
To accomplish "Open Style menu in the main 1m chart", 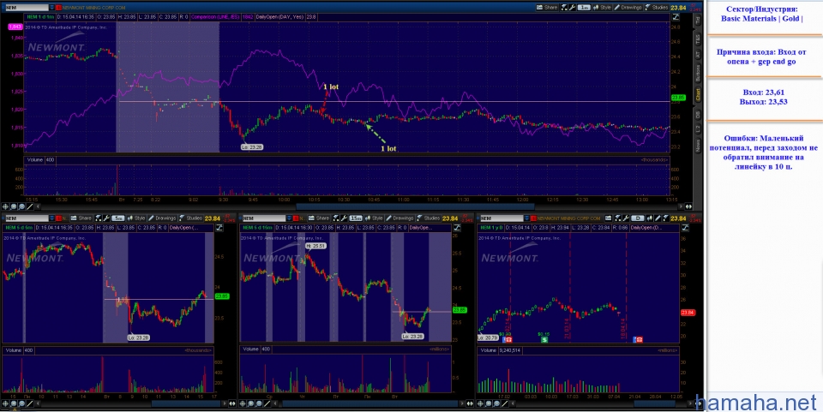I will [602, 8].
